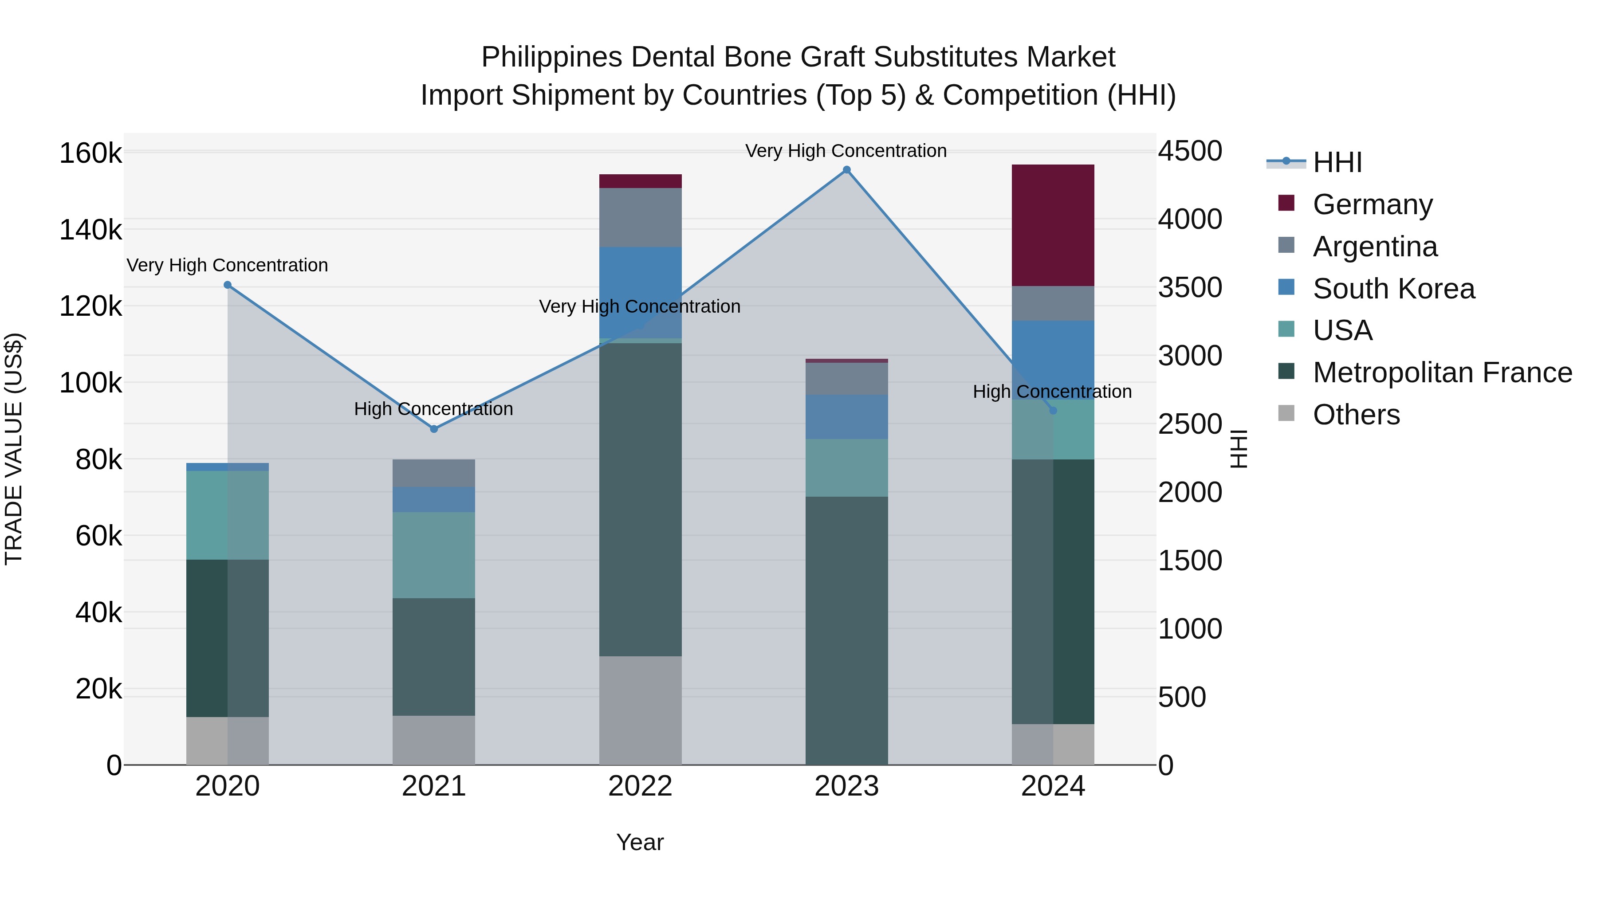Click the Others segment of the 2021 bar
1597x898 pixels.
pos(434,741)
